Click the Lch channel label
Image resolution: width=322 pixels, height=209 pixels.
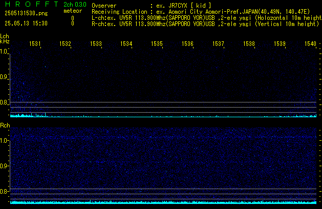coord(5,36)
